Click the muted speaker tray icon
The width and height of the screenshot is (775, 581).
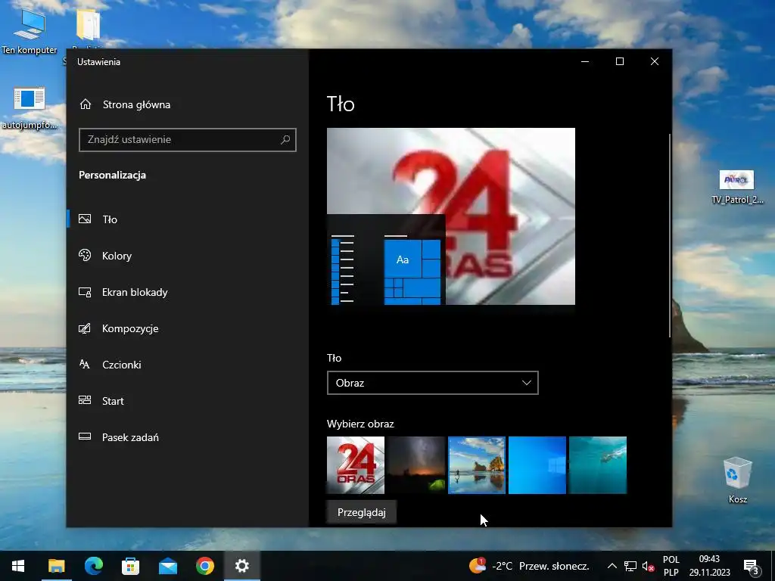pyautogui.click(x=649, y=566)
